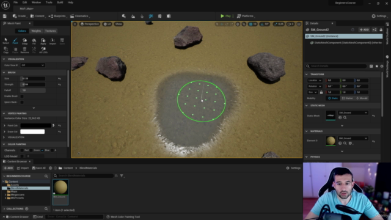Switch to the Weights tab
The width and height of the screenshot is (391, 220).
pos(36,31)
